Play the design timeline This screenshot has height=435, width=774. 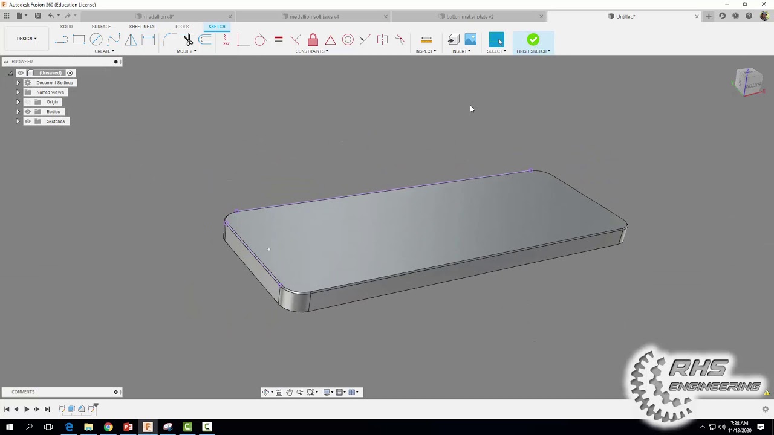click(x=27, y=410)
